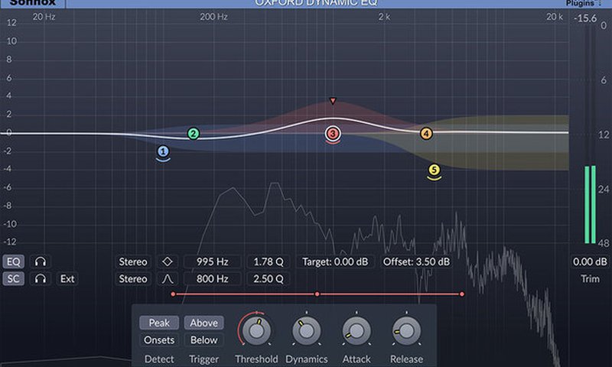Select the green band 2 node
This screenshot has width=612, height=367.
click(194, 134)
